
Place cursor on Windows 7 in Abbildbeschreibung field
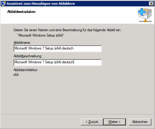(36, 62)
